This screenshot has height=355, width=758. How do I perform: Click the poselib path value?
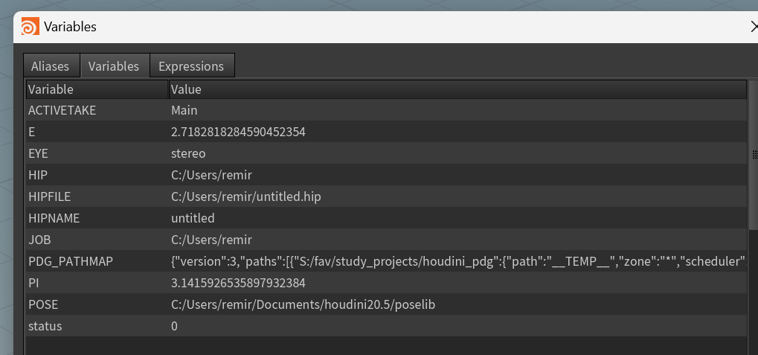(303, 304)
